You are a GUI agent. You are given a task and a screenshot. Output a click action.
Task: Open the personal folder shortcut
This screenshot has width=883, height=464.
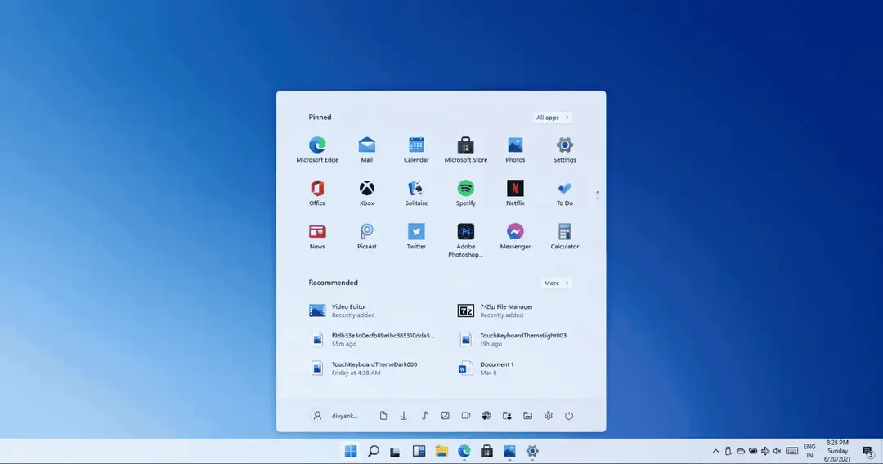click(x=507, y=416)
